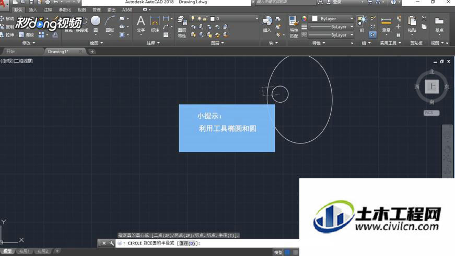This screenshot has width=455, height=256.
Task: Click 直径(D) option in command line
Action: [188, 243]
